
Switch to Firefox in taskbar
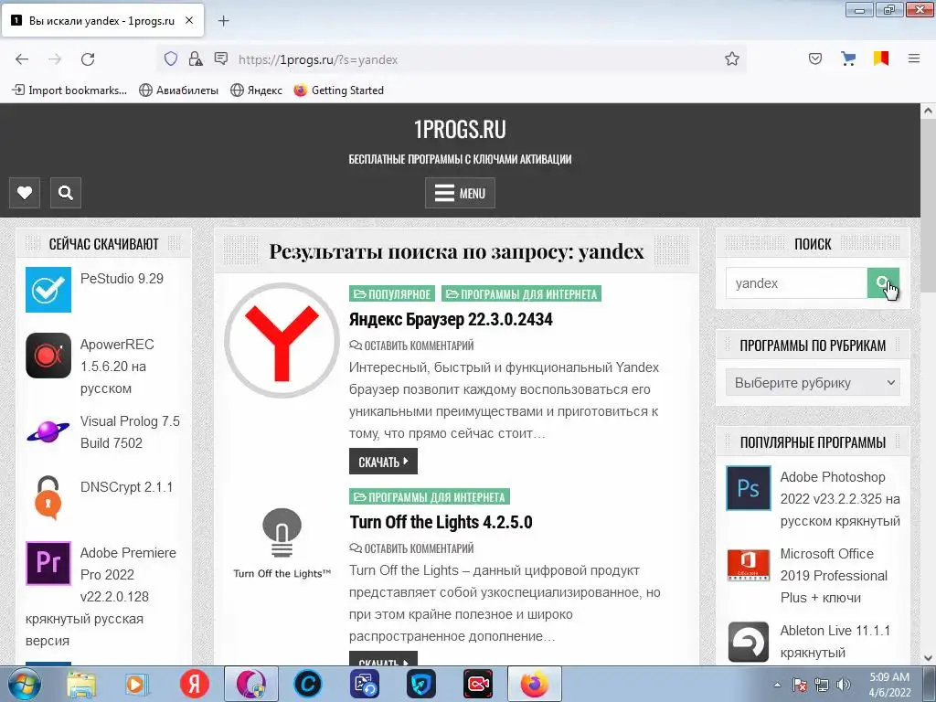tap(534, 684)
